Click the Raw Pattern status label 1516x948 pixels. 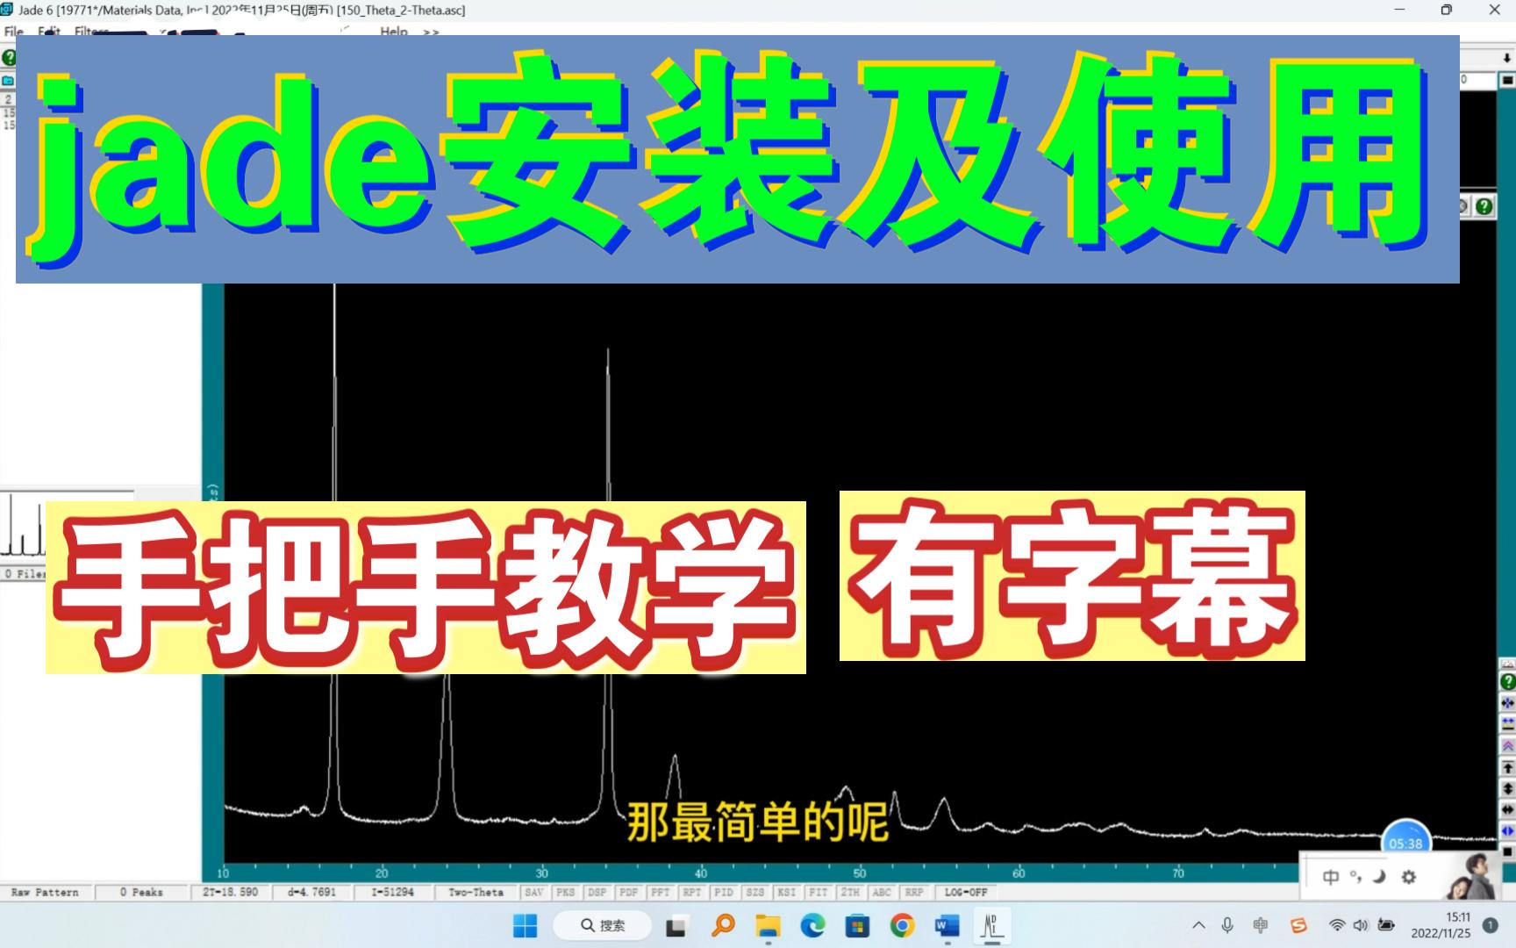[x=45, y=892]
